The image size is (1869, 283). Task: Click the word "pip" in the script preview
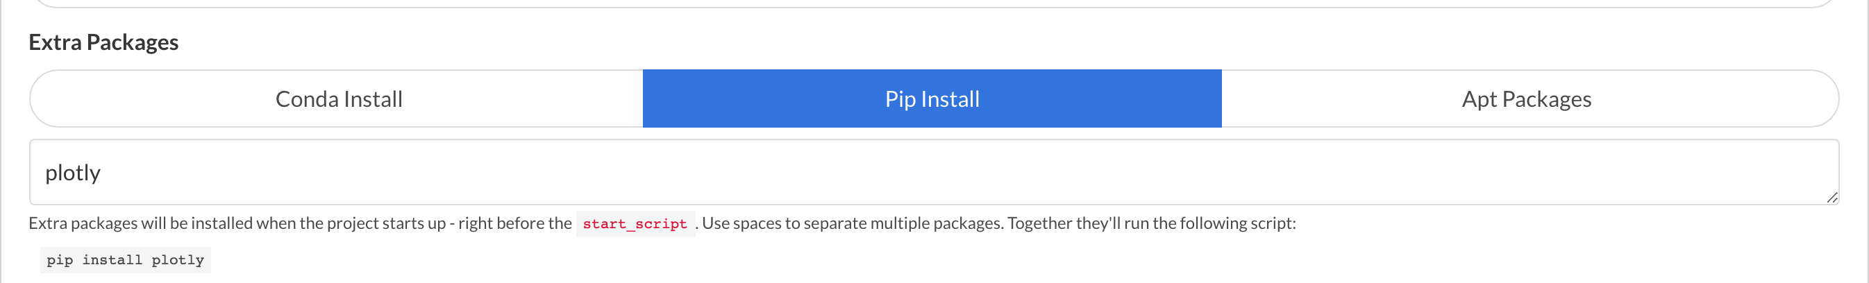[60, 260]
